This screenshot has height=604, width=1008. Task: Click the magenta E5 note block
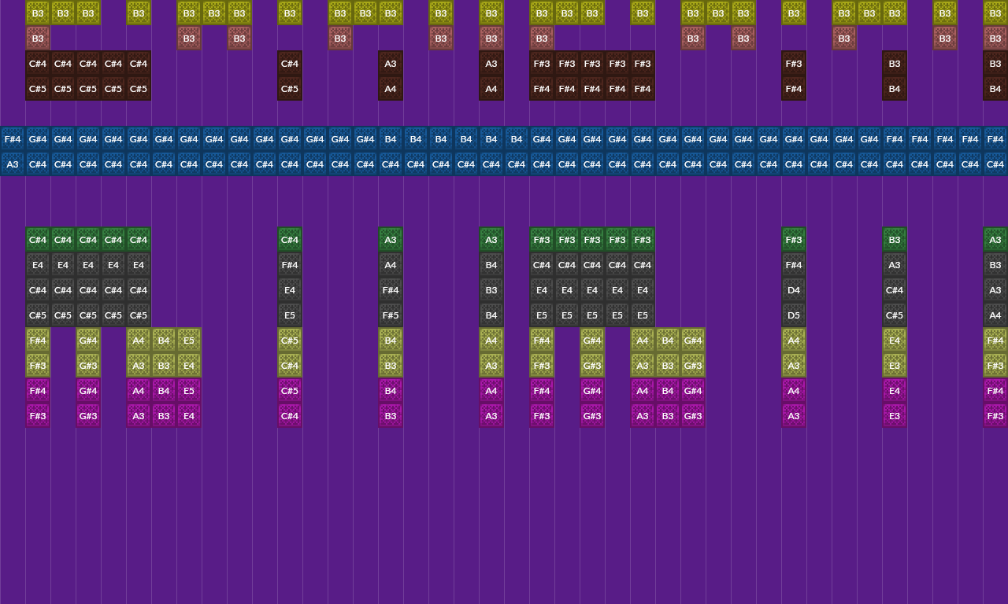(x=189, y=391)
